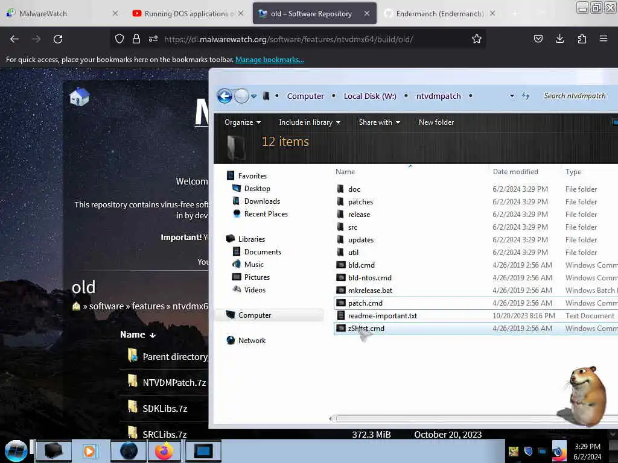Select the updates folder
The height and width of the screenshot is (463, 618).
361,240
